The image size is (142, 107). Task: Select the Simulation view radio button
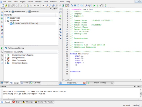coord(27,12)
